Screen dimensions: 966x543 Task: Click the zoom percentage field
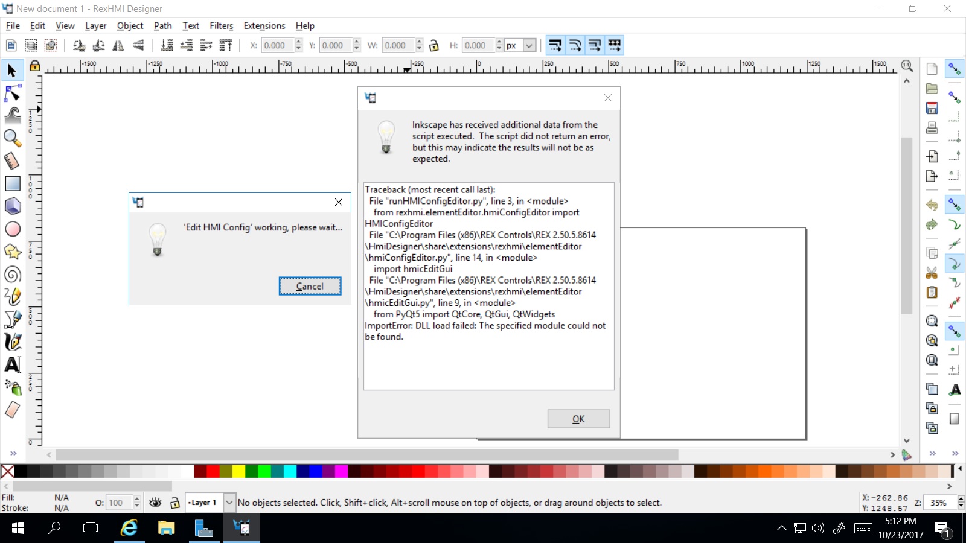coord(940,503)
